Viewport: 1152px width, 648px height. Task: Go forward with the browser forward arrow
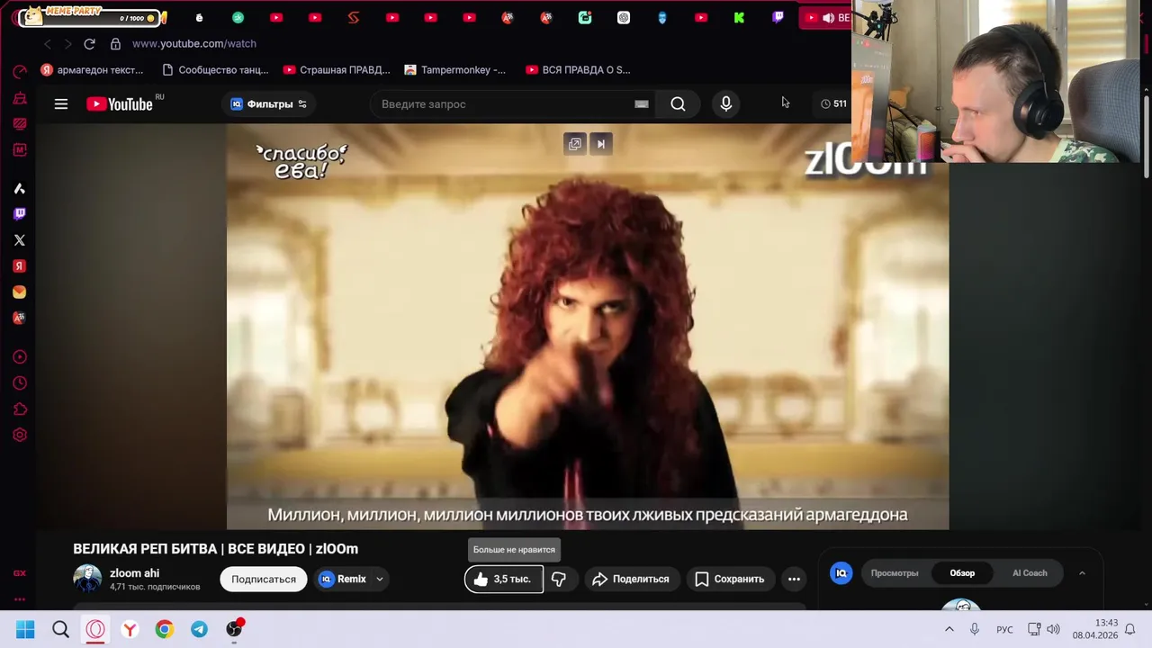pos(67,43)
